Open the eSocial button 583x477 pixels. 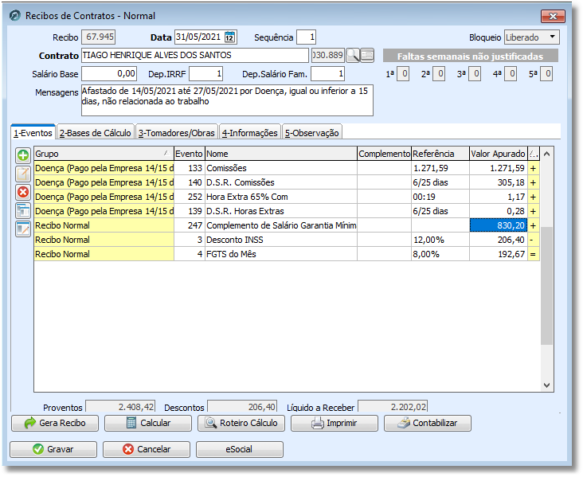pyautogui.click(x=240, y=449)
